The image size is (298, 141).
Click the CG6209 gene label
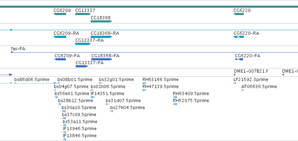click(62, 11)
